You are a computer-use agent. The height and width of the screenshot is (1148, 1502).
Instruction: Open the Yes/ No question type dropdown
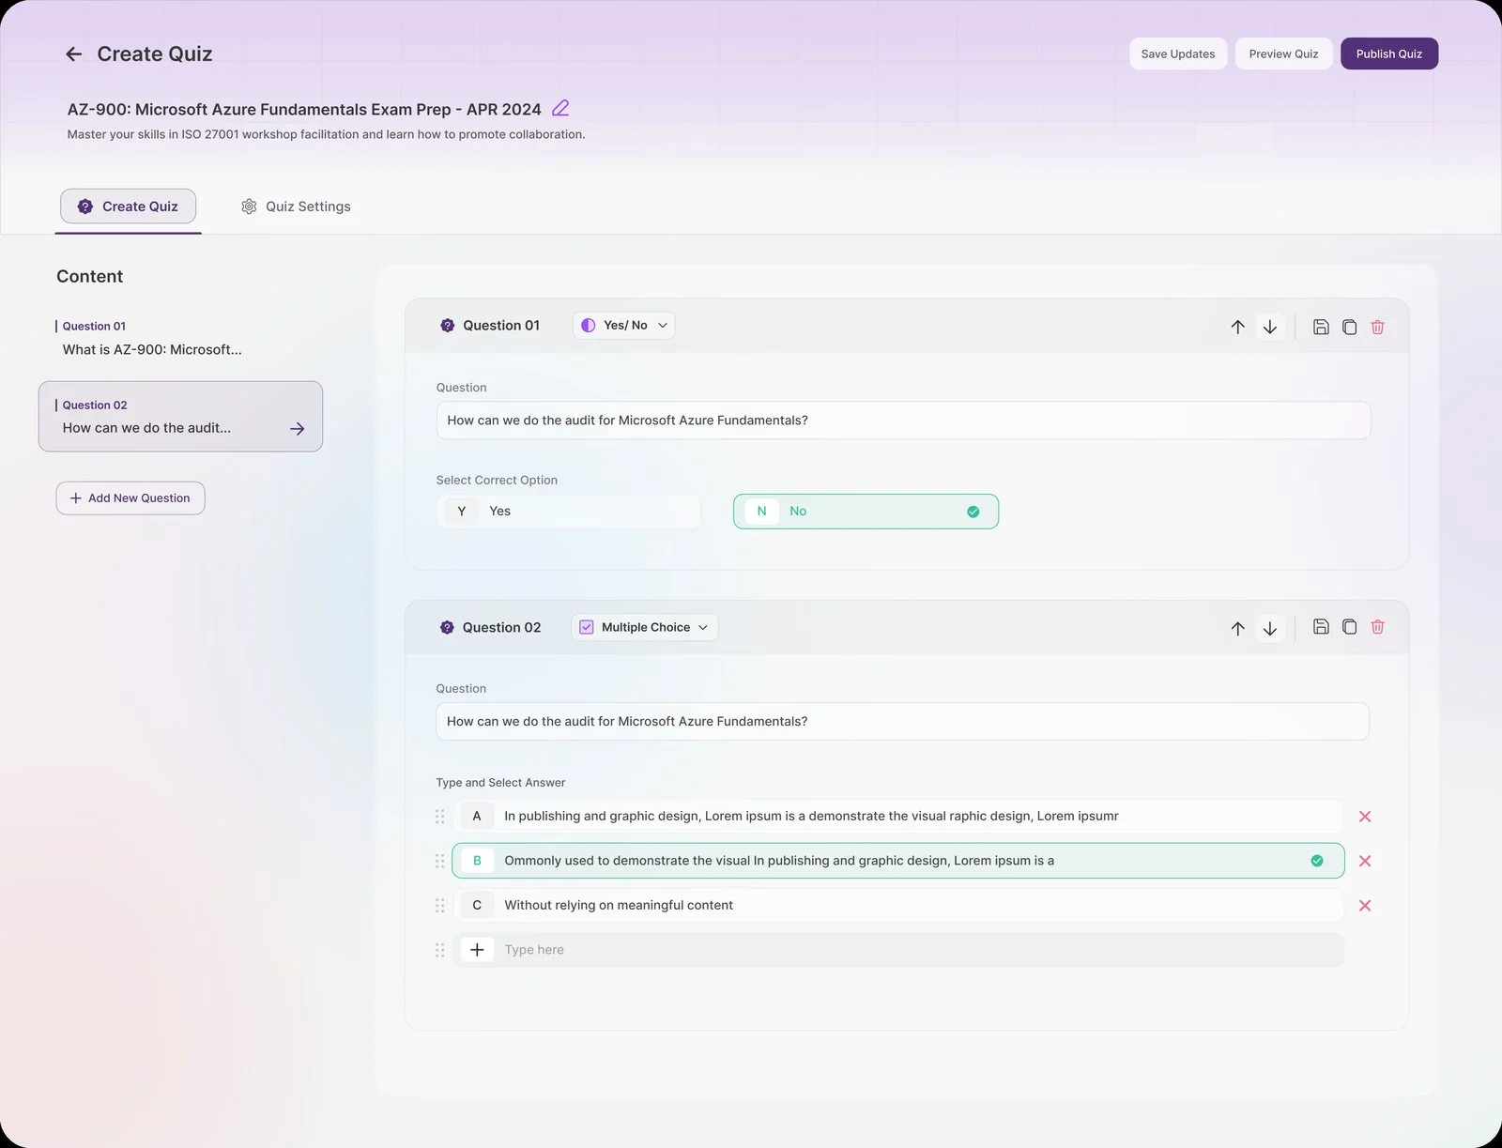(x=623, y=326)
